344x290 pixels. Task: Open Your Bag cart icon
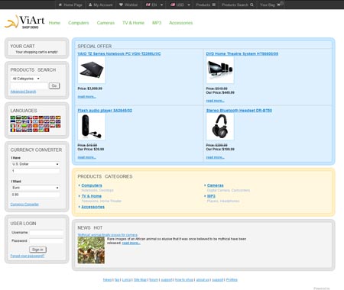pyautogui.click(x=280, y=5)
